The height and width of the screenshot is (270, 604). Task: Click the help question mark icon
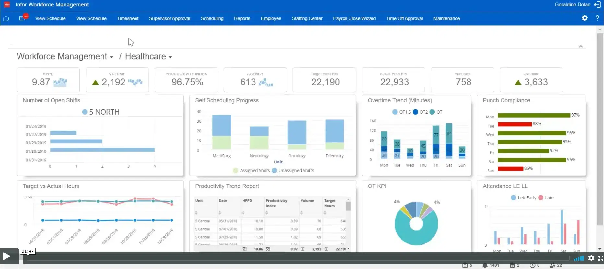point(597,18)
